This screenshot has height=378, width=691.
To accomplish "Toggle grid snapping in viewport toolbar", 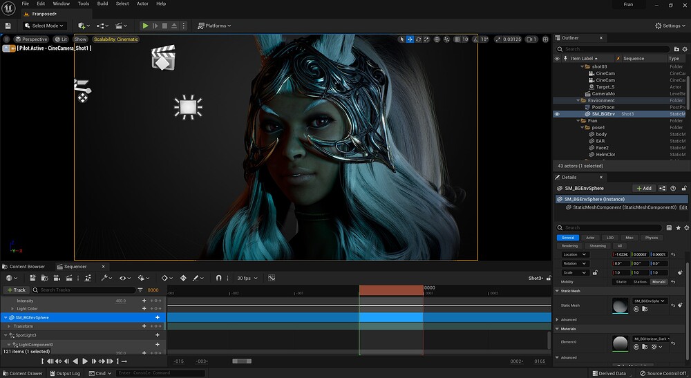I will point(457,39).
